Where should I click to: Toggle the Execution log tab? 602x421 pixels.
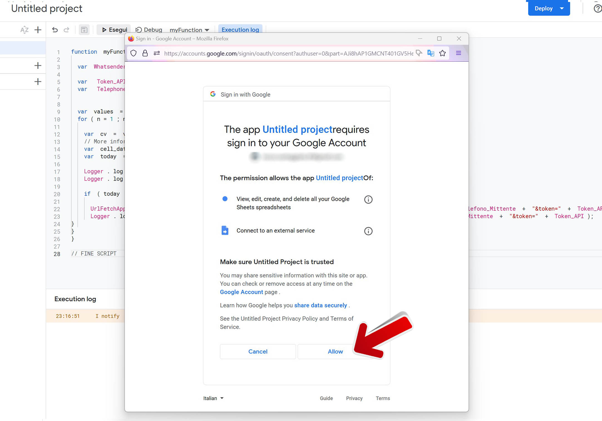240,30
